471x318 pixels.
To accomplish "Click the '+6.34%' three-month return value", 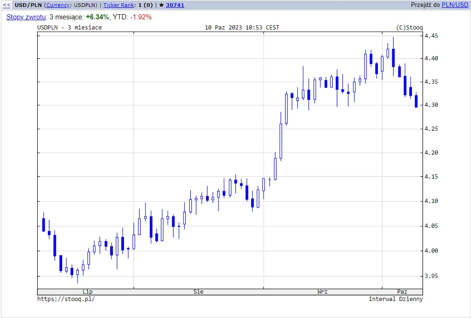I will (x=97, y=17).
